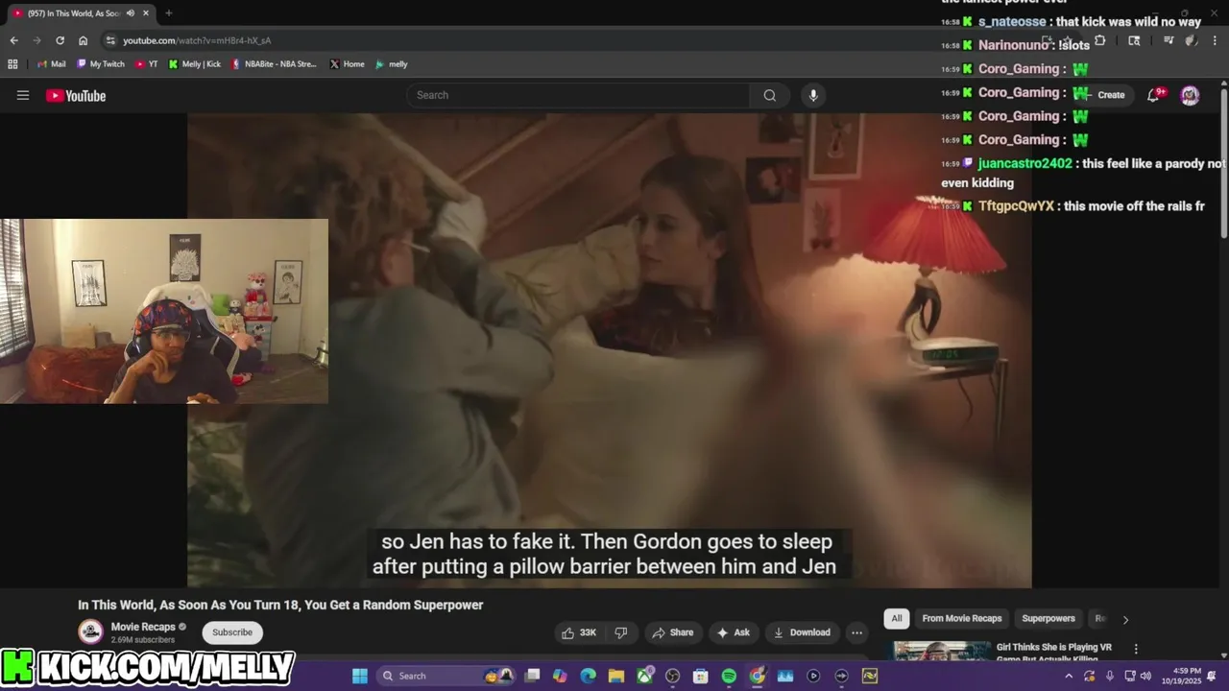Show hidden tray icons chevron
This screenshot has width=1229, height=691.
(1069, 676)
